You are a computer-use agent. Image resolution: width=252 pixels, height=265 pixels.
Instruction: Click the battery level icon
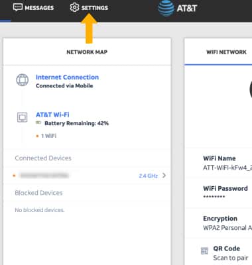[x=38, y=123]
